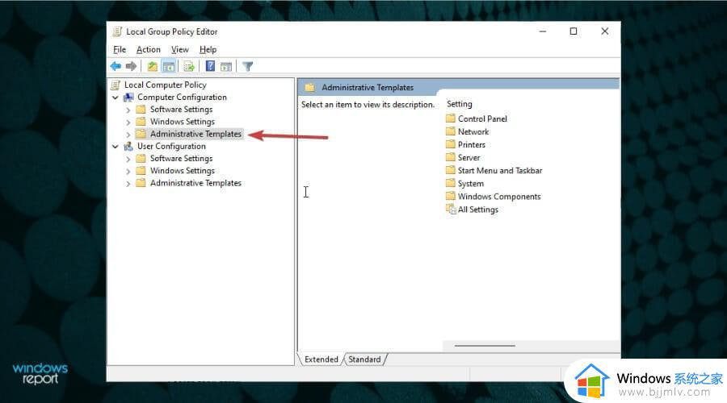Expand Administrative Templates under User Configuration
This screenshot has width=727, height=403.
pyautogui.click(x=128, y=183)
